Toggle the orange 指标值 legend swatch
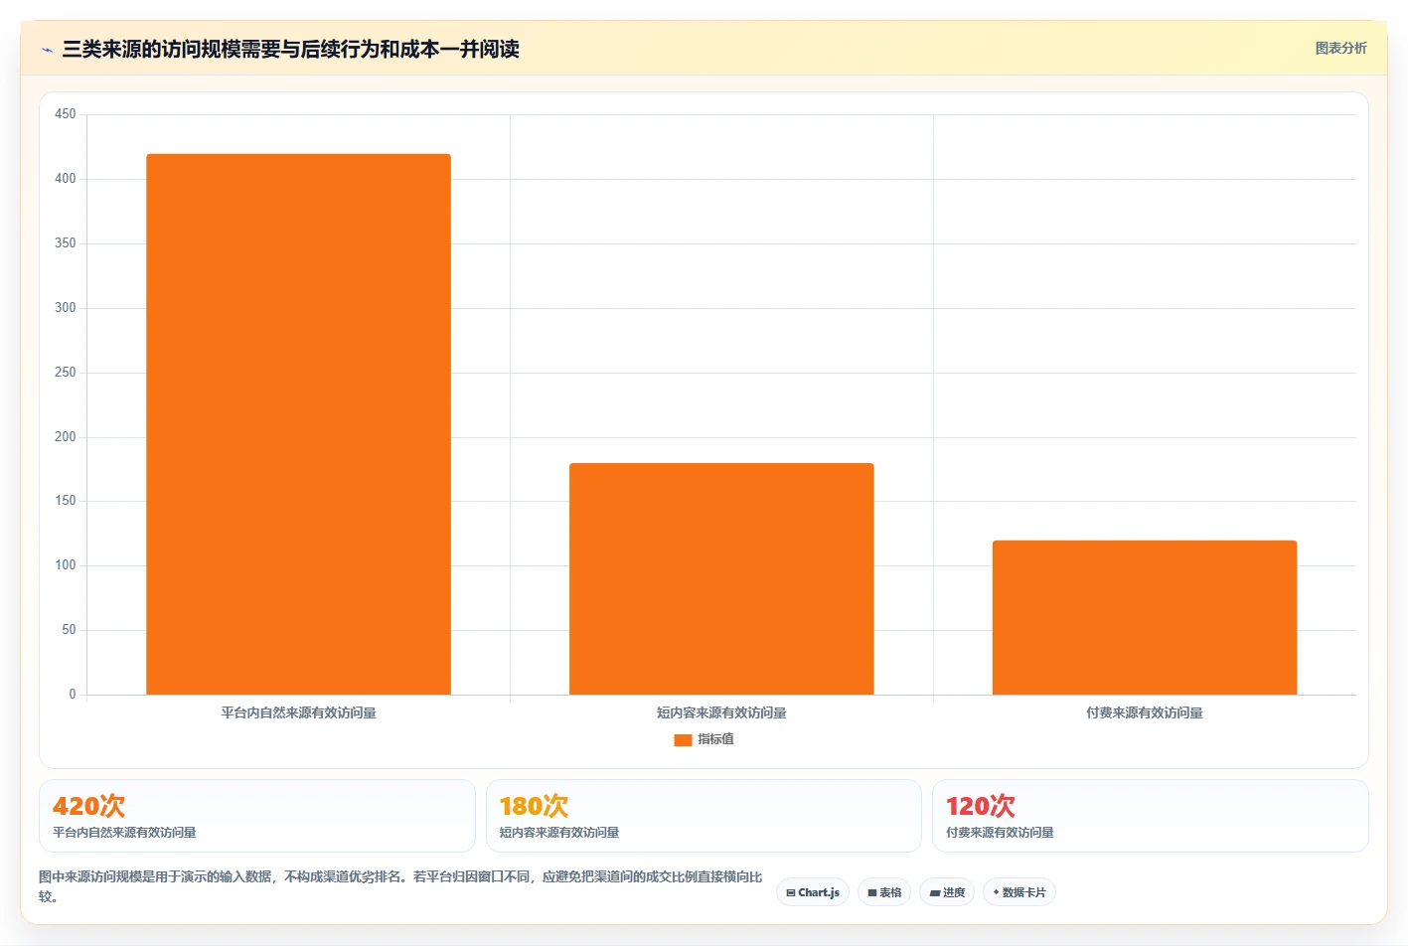1408x946 pixels. (683, 739)
